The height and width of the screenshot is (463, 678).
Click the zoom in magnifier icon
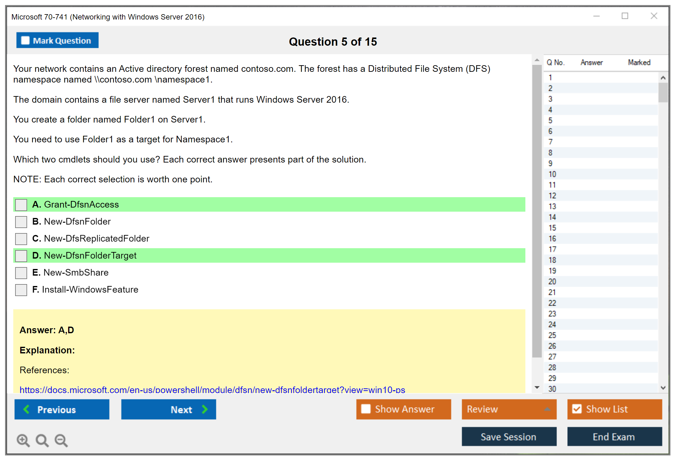click(23, 440)
